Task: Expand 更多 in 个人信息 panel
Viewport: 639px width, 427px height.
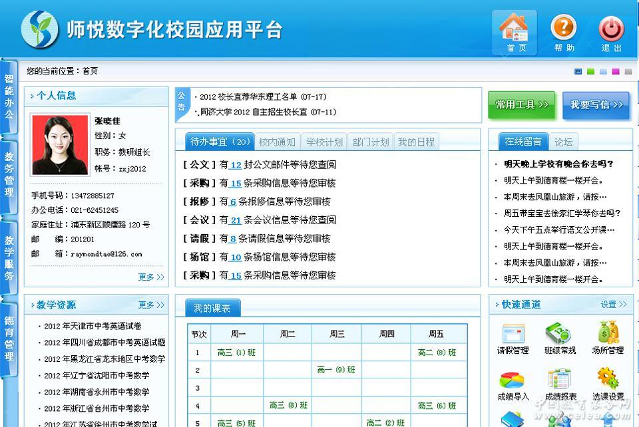Action: (151, 277)
